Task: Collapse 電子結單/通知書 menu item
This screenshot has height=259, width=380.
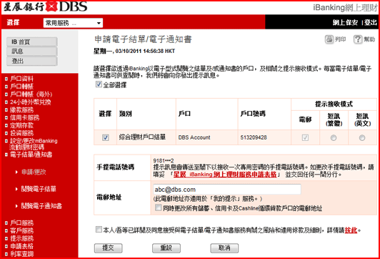Action: (x=31, y=155)
